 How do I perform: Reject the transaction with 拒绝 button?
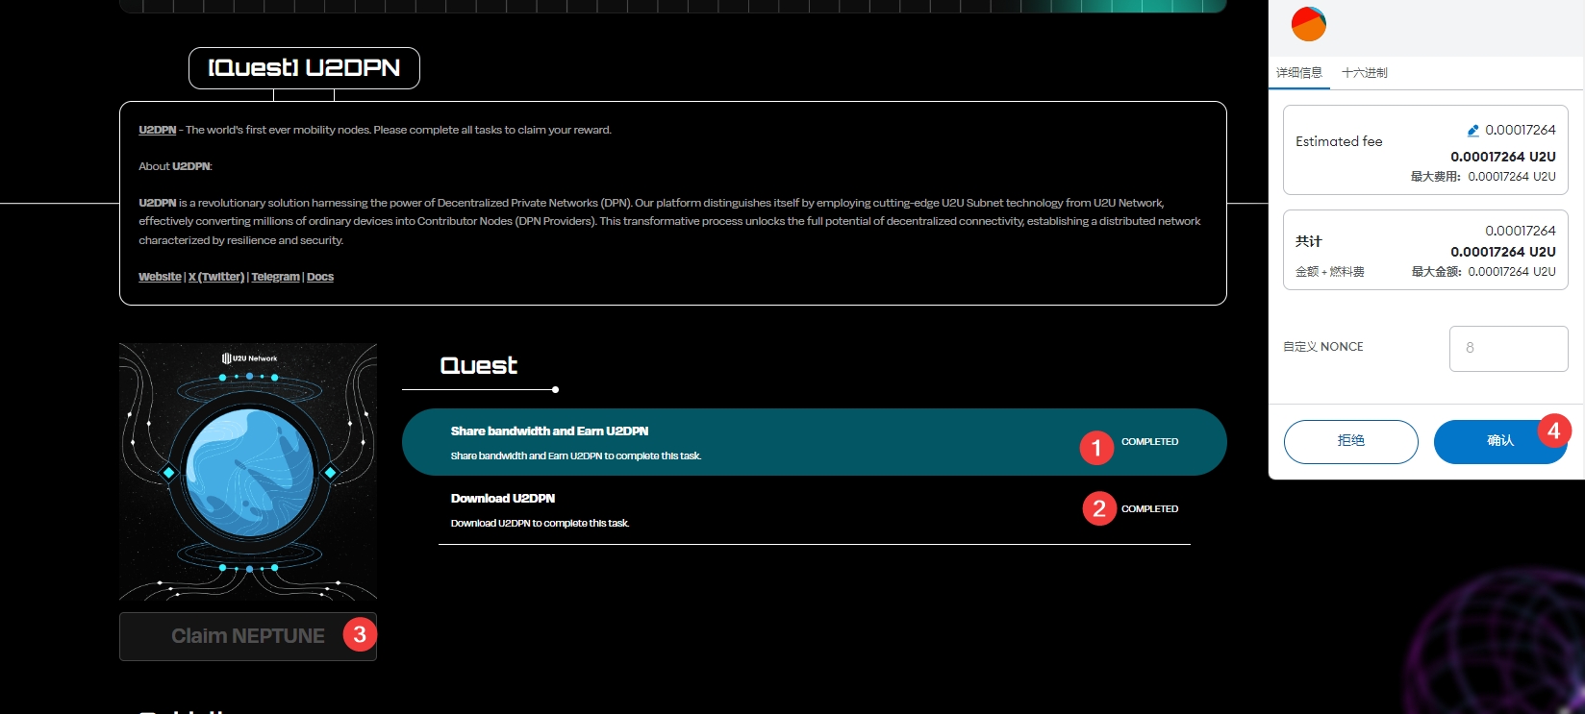(x=1350, y=441)
